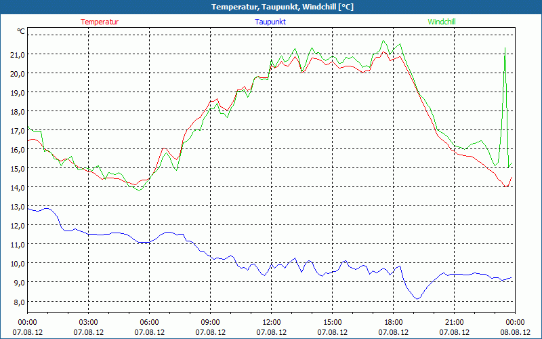The width and height of the screenshot is (542, 339).
Task: Click the 10,0 y-axis value
Action: coord(18,264)
